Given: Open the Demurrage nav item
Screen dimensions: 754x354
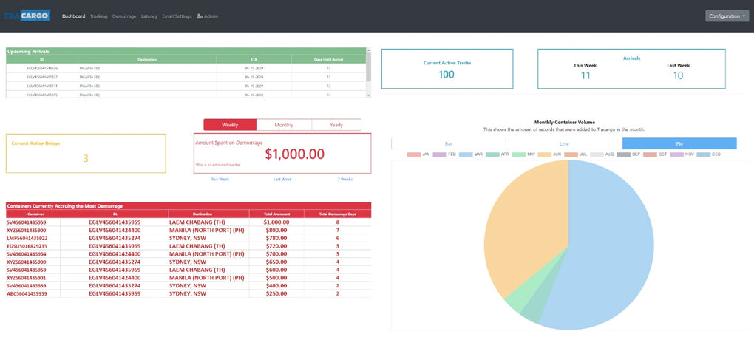Looking at the screenshot, I should coord(124,16).
